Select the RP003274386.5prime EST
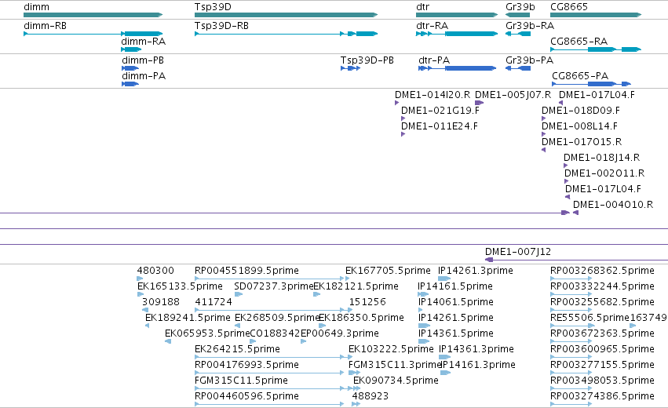The height and width of the screenshot is (408, 668). coord(571,404)
